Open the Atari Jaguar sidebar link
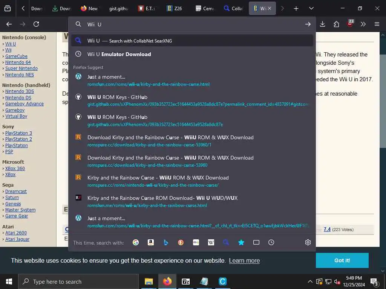The width and height of the screenshot is (386, 289). 17,239
